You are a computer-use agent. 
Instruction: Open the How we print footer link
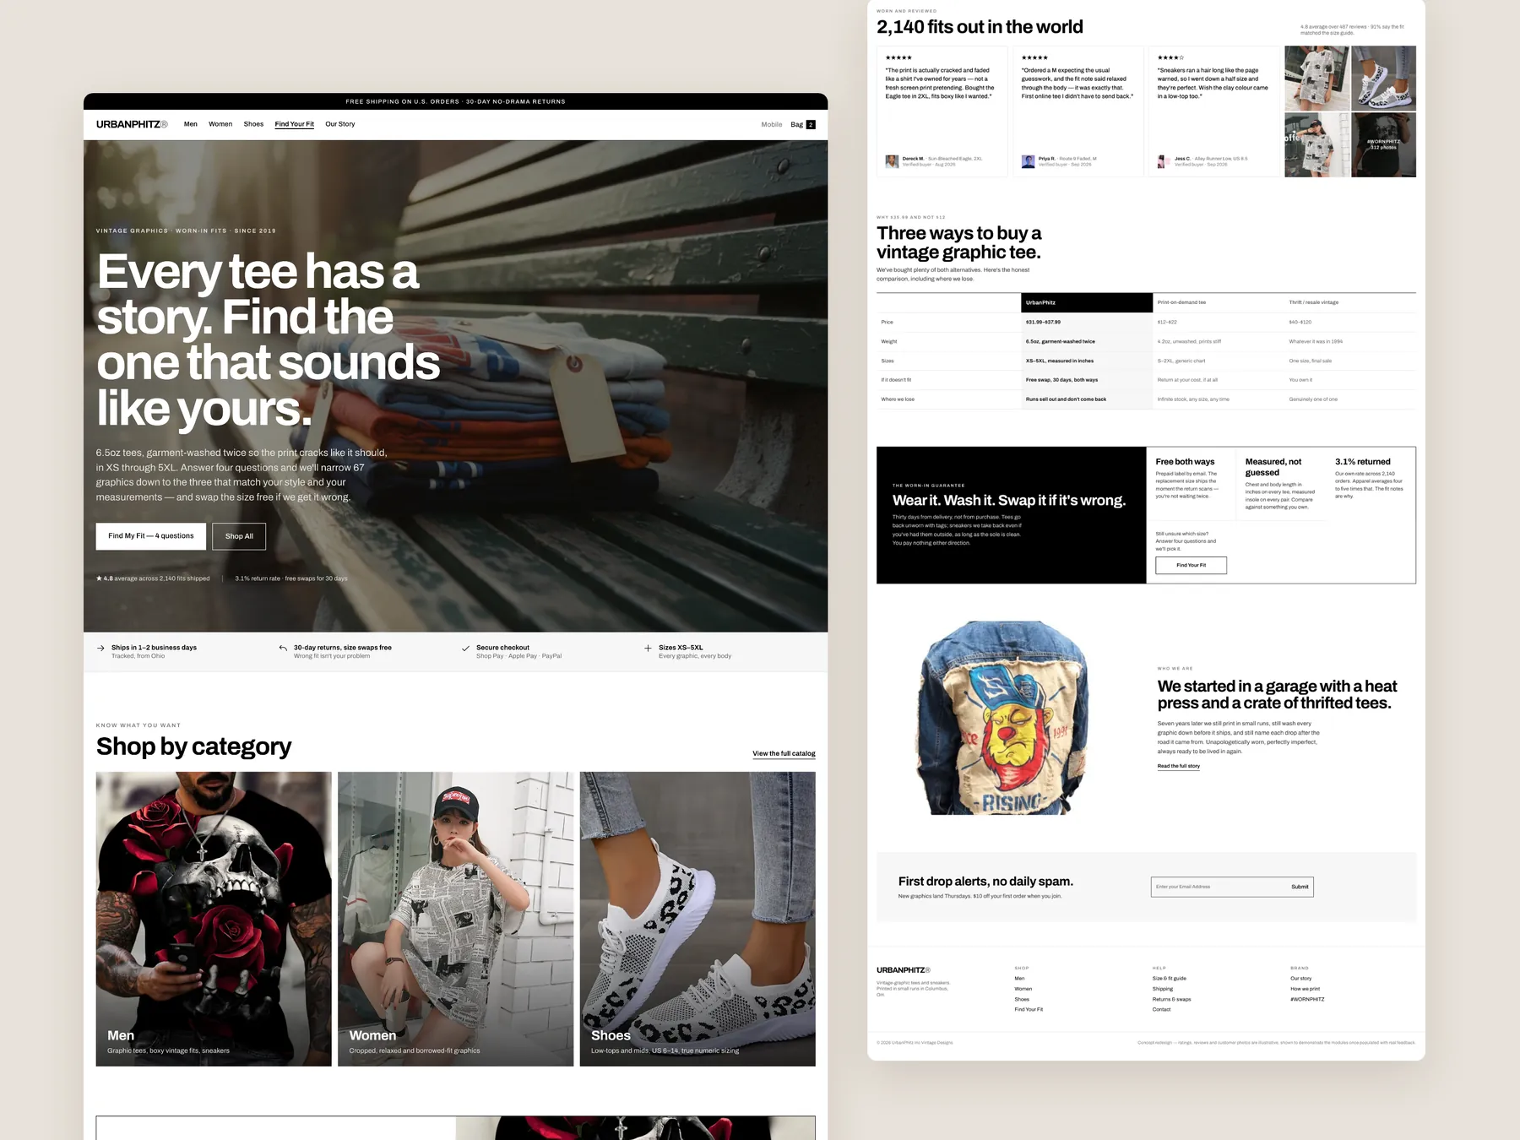click(1305, 989)
